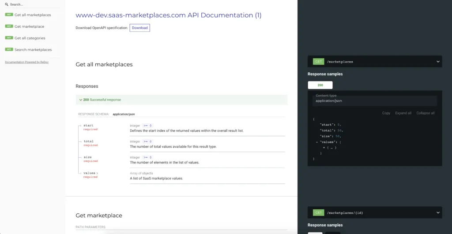Open Get all categories sidebar item

click(x=30, y=38)
